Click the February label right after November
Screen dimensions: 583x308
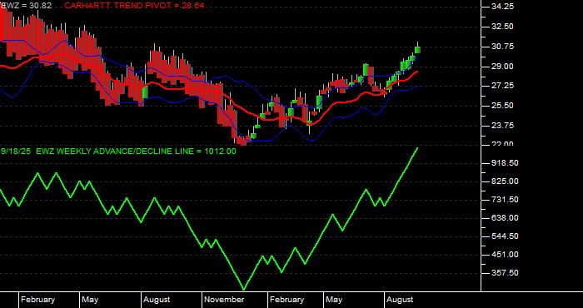[x=287, y=300]
